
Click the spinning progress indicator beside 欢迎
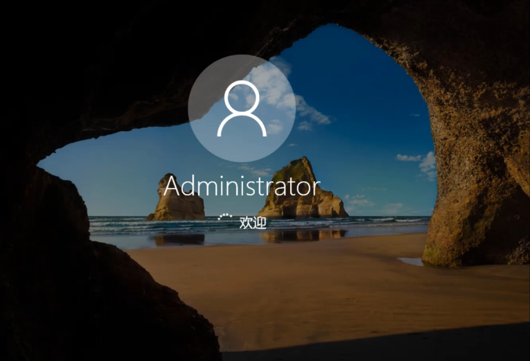225,217
